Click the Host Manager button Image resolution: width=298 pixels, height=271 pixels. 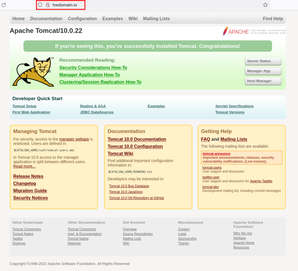click(x=263, y=81)
